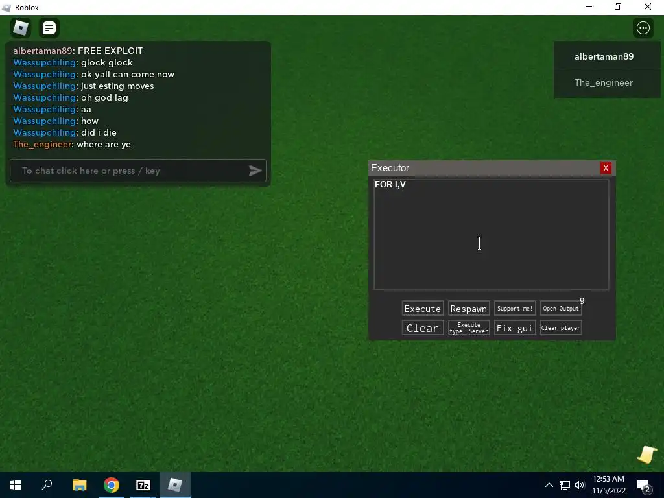Open the Output window button
This screenshot has width=664, height=498.
[561, 308]
